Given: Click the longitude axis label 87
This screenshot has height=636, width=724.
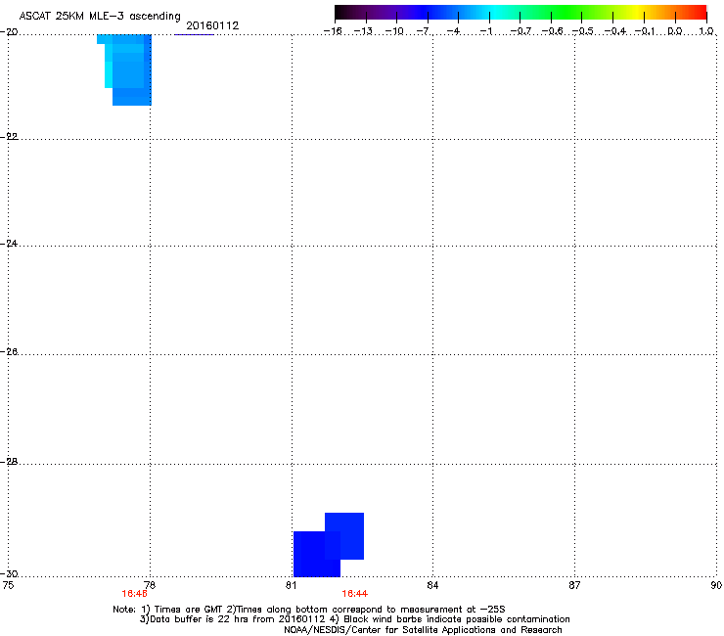Looking at the screenshot, I should coord(574,585).
